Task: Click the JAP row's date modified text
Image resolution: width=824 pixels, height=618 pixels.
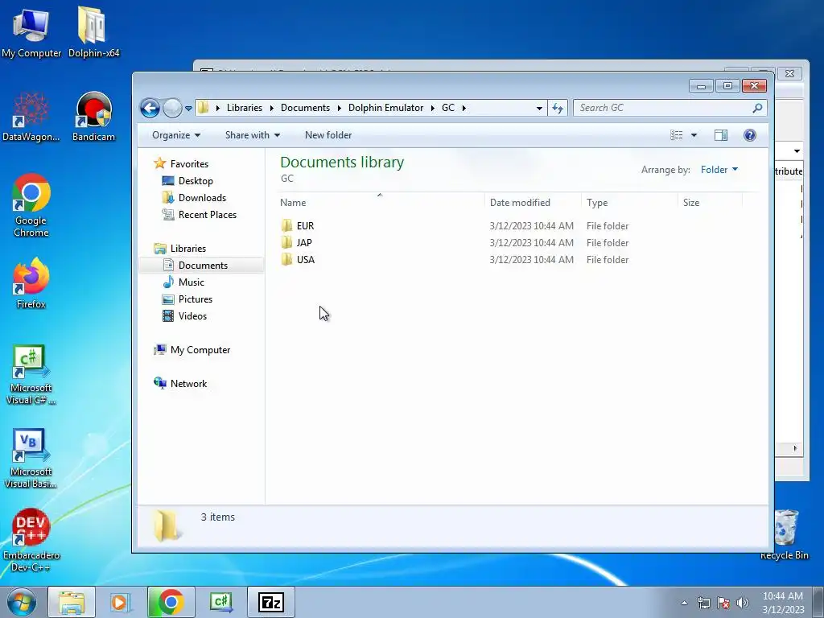Action: [531, 243]
